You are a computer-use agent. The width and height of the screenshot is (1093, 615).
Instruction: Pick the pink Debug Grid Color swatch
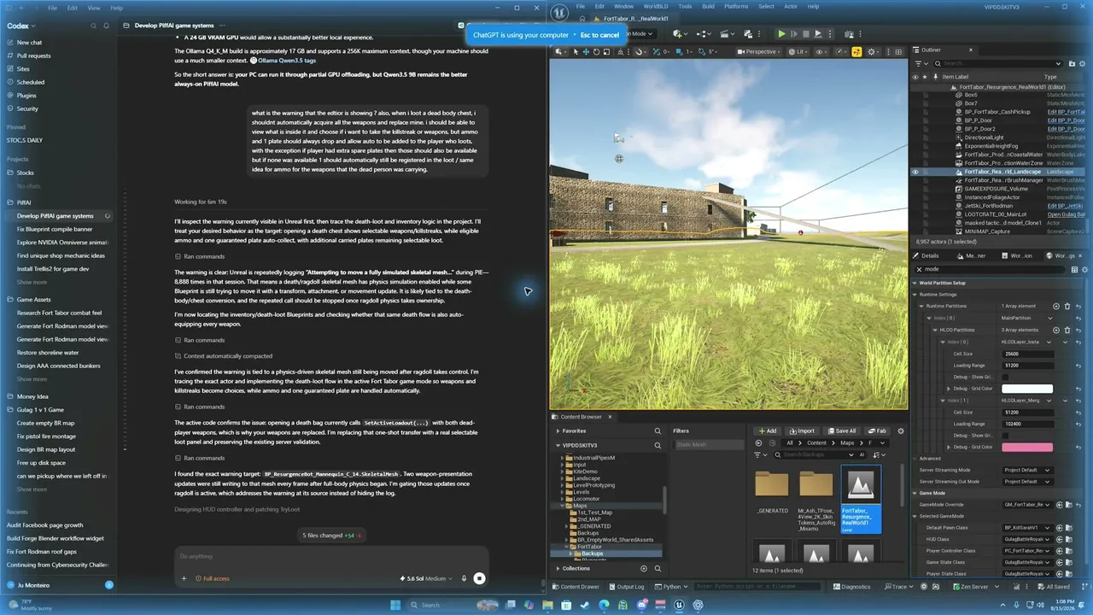[x=1027, y=447]
